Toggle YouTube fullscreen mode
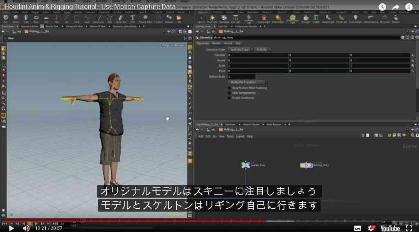This screenshot has height=232, width=419. (409, 228)
